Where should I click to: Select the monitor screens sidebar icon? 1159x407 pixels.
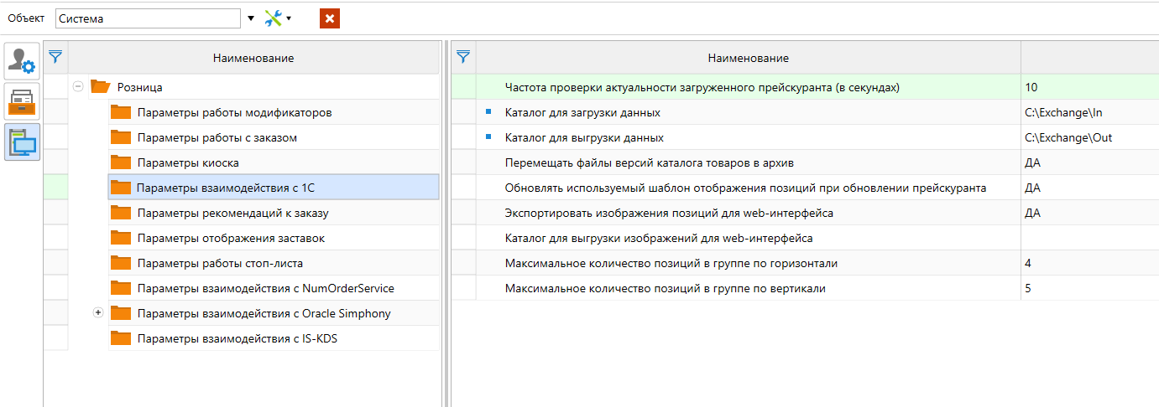coord(23,142)
